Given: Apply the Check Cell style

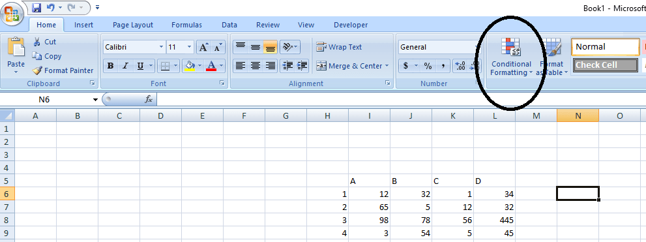Looking at the screenshot, I should click(605, 65).
